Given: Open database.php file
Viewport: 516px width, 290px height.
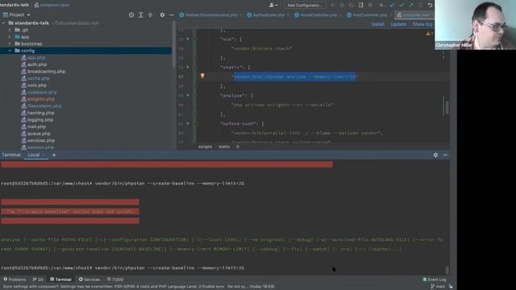Looking at the screenshot, I should tap(42, 92).
